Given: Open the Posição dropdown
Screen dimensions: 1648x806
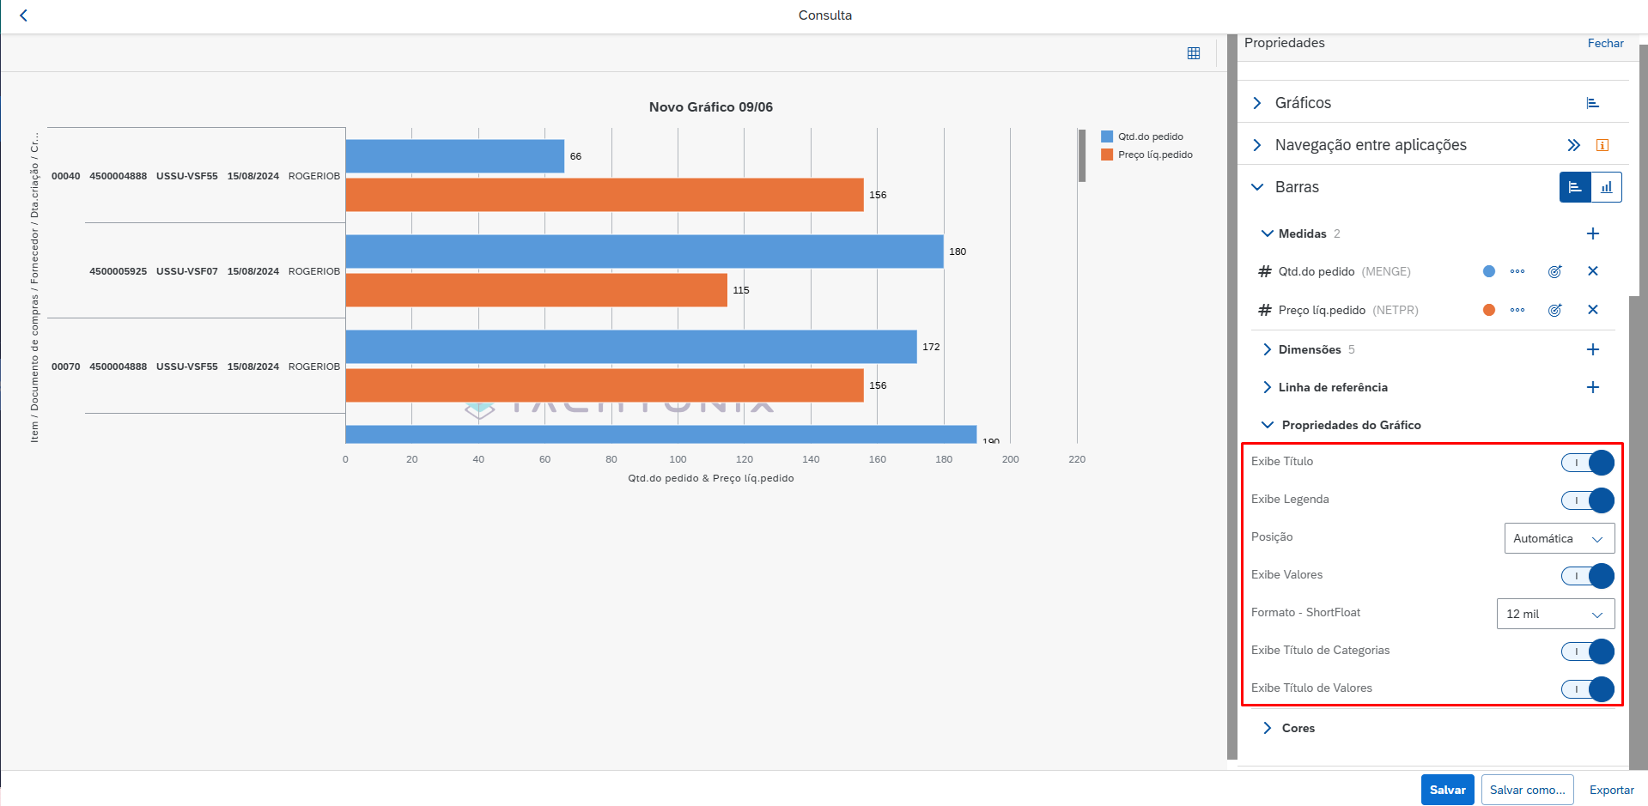Looking at the screenshot, I should tap(1559, 538).
